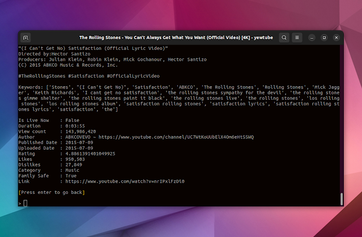Minimize the yewtube terminal window

[x=312, y=37]
